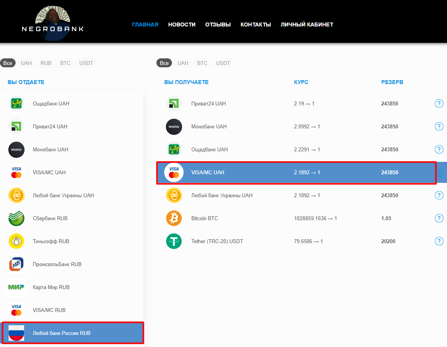Click reserve value 1.05
447x347 pixels.
(386, 218)
